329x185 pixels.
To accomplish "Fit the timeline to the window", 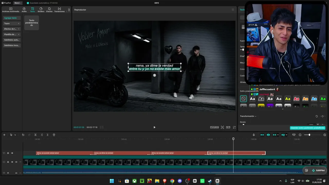I will tap(294, 135).
